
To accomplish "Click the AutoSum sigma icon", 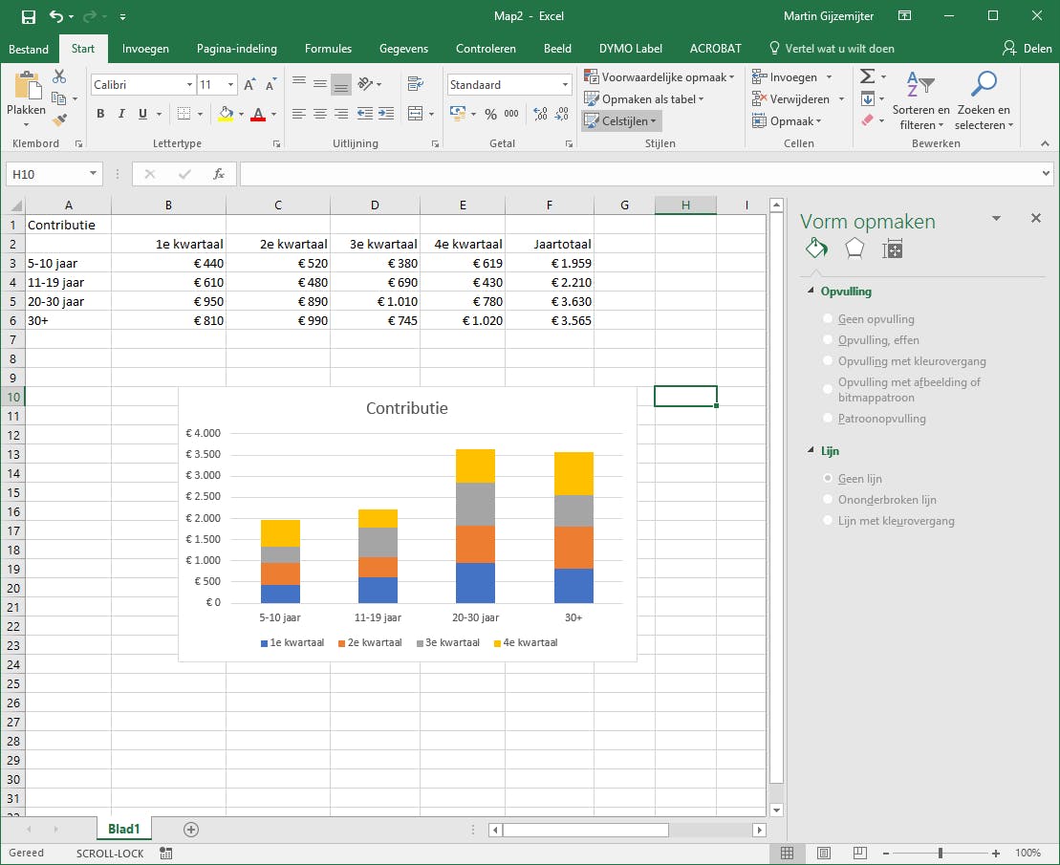I will pyautogui.click(x=867, y=76).
